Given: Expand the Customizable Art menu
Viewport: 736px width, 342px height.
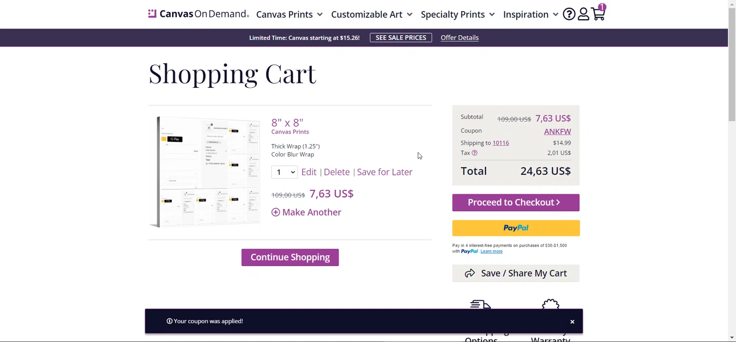Looking at the screenshot, I should (371, 14).
